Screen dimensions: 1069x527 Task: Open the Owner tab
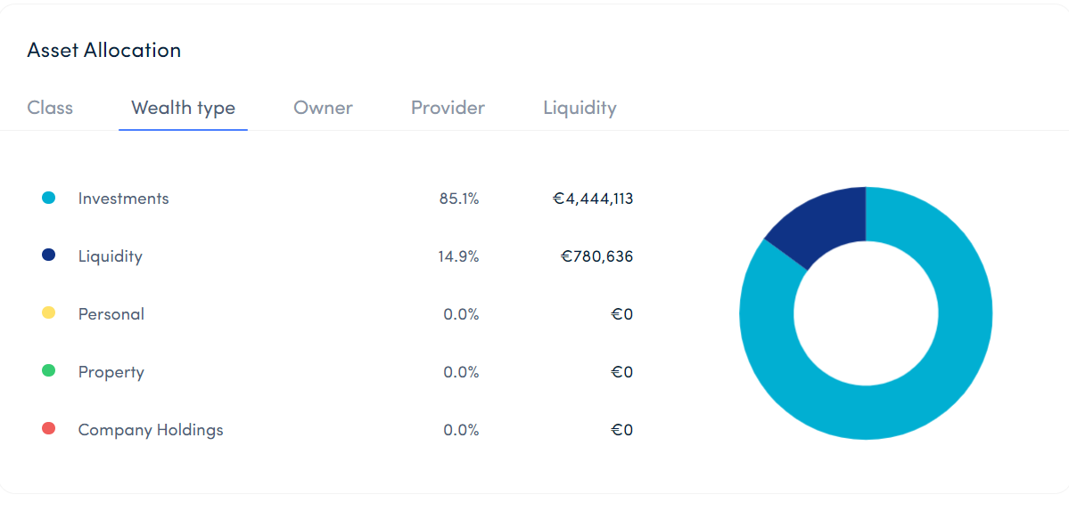[x=323, y=108]
